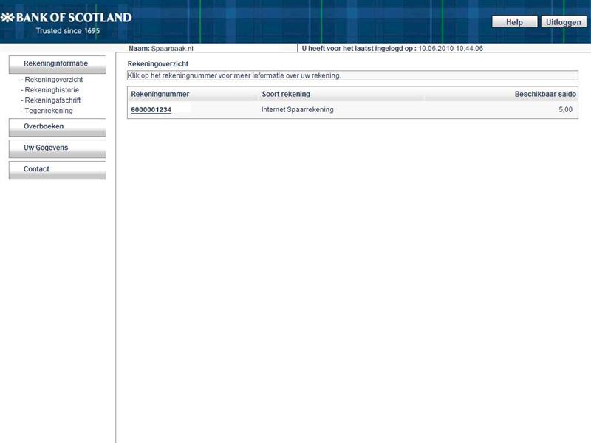The image size is (591, 443).
Task: Open Uw Gegevens menu
Action: [x=58, y=149]
